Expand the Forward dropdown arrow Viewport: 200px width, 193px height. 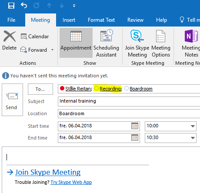pos(53,50)
